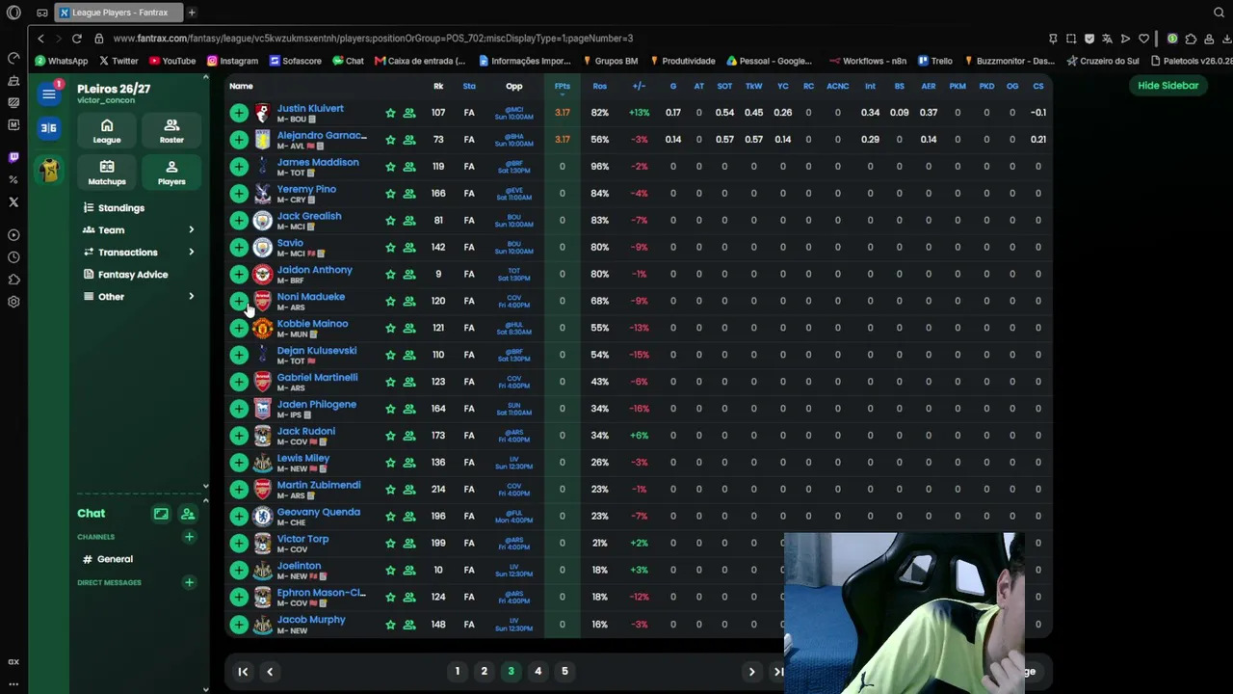Go to page 4 of players
This screenshot has height=694, width=1233.
[538, 672]
